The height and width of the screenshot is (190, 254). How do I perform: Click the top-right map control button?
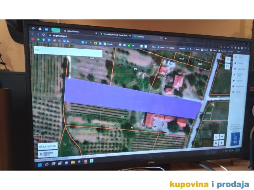click(222, 137)
